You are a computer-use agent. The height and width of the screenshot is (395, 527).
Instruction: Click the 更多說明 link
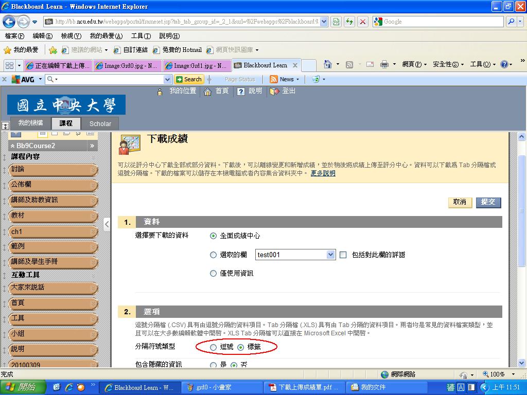pos(323,173)
